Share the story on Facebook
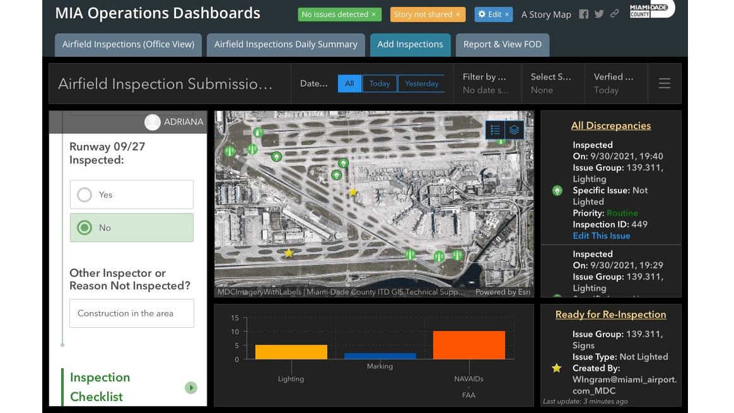This screenshot has height=413, width=734. pyautogui.click(x=583, y=14)
